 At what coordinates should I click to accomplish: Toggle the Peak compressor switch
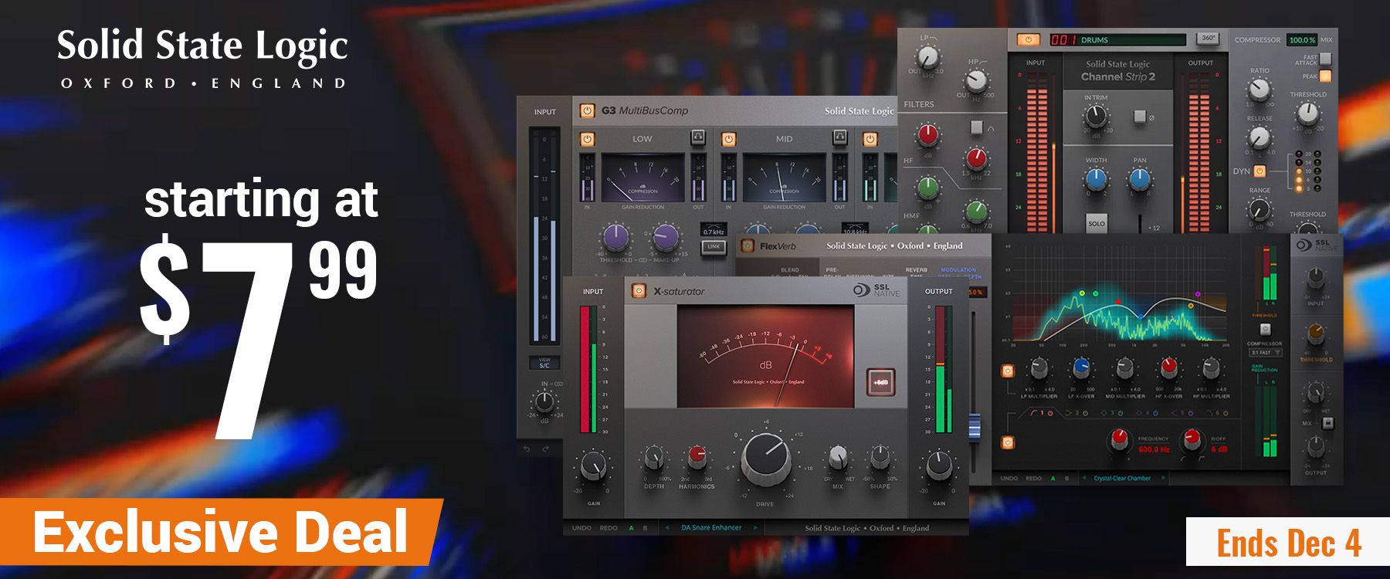[1326, 76]
